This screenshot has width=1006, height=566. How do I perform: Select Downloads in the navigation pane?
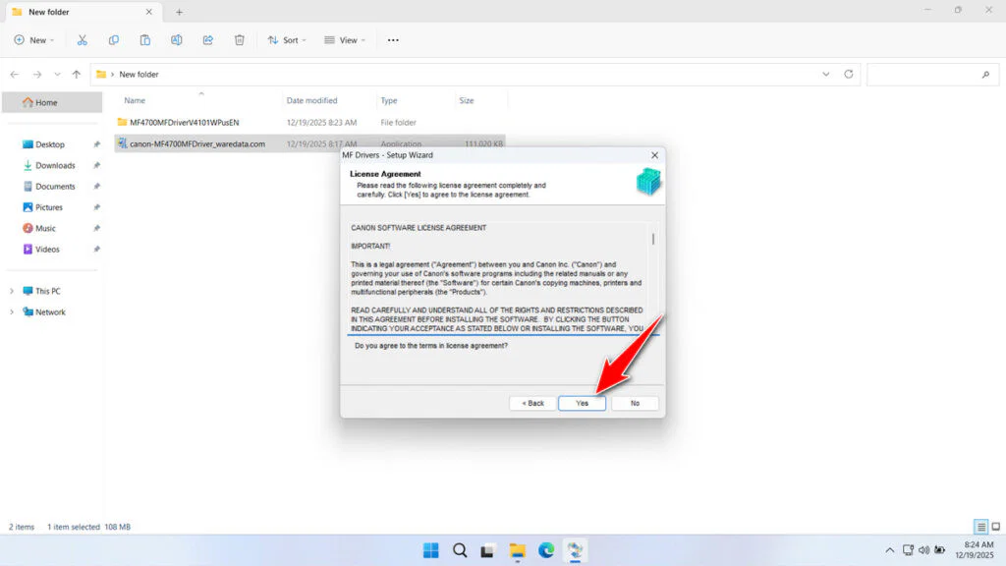pyautogui.click(x=55, y=165)
